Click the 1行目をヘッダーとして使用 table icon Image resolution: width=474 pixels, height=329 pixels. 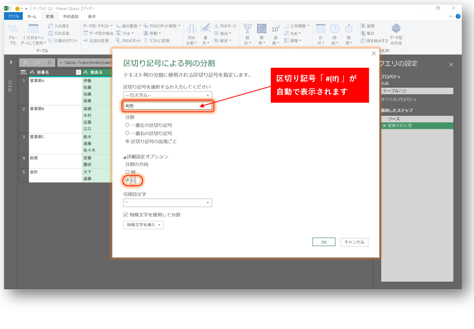pyautogui.click(x=33, y=28)
